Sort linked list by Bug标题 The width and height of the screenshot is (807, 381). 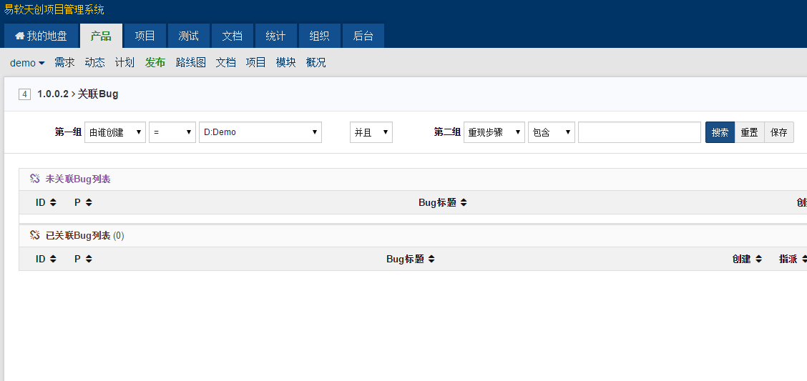click(411, 259)
